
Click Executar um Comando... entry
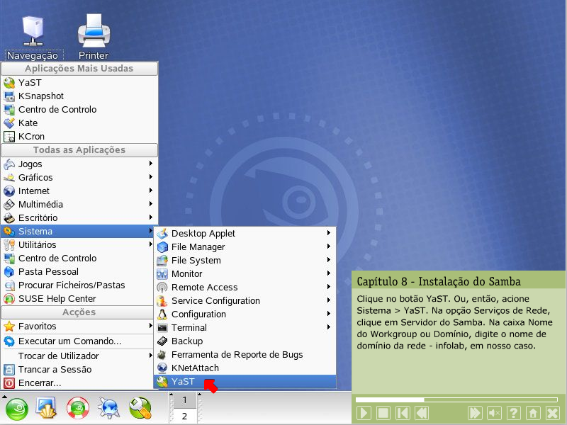click(69, 341)
